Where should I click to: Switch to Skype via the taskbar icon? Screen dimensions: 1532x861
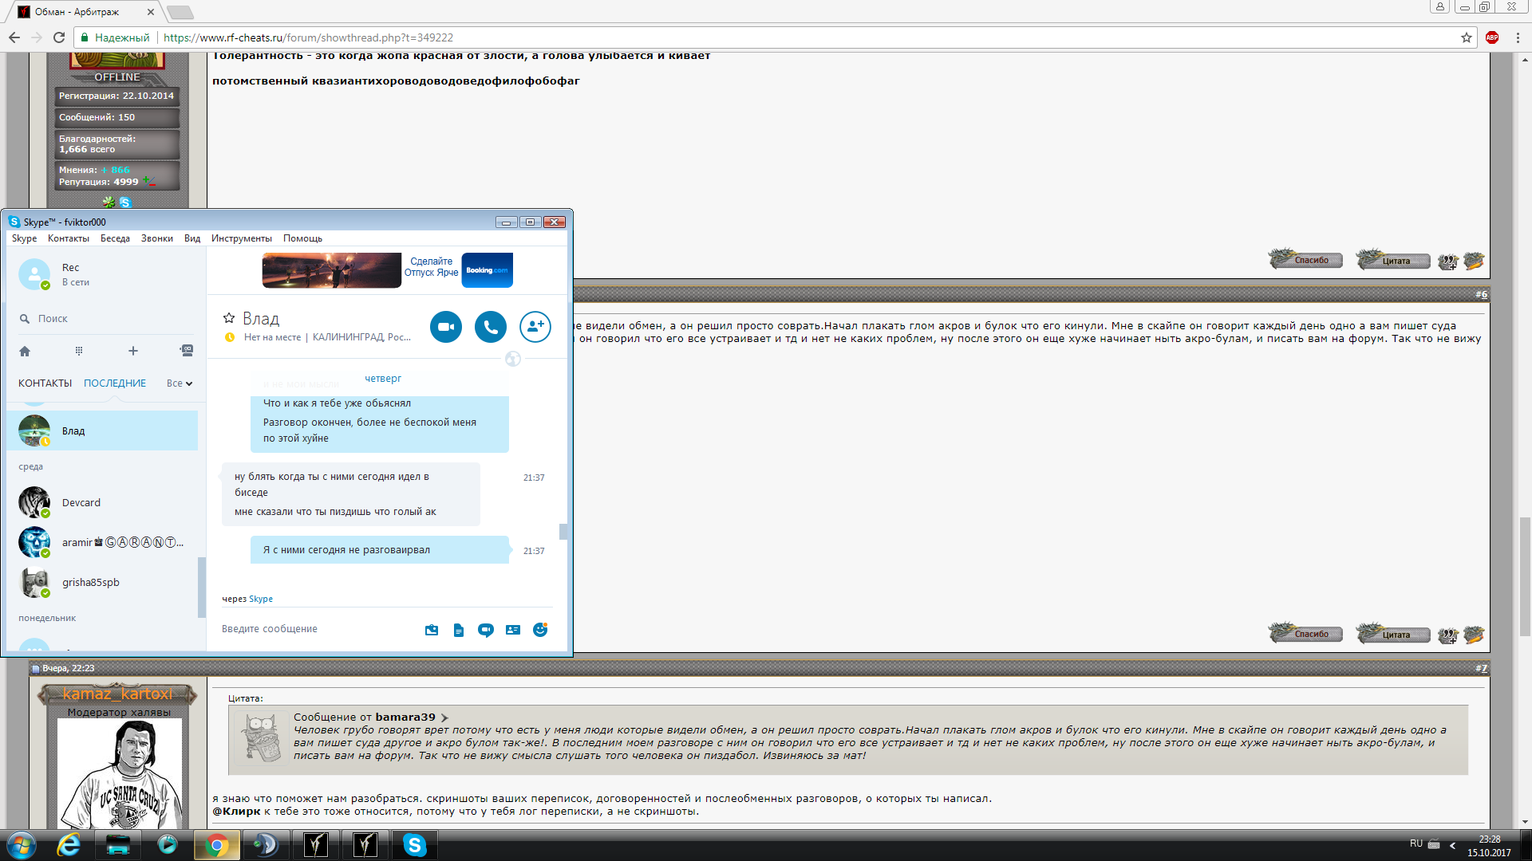pos(414,845)
